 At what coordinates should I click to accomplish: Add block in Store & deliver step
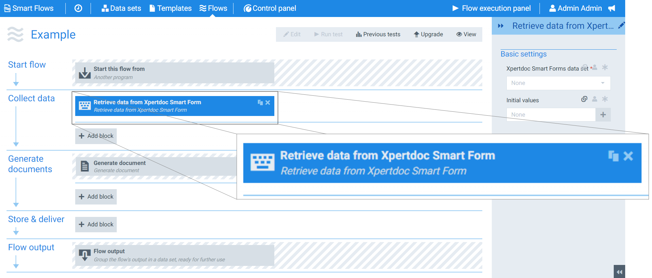point(96,224)
